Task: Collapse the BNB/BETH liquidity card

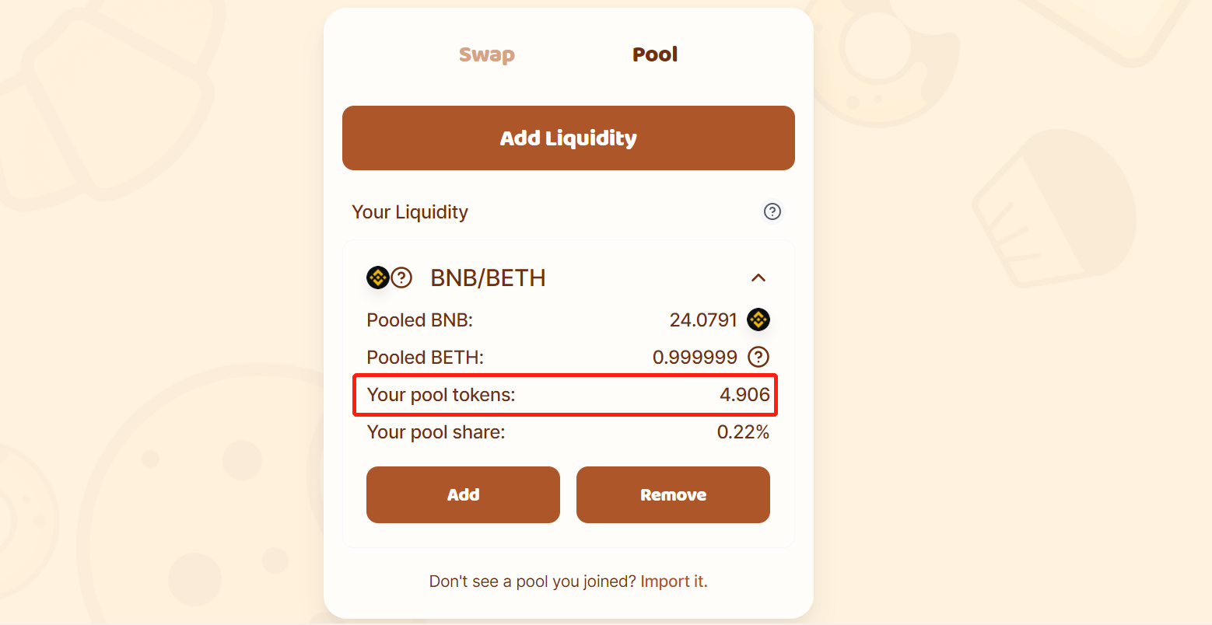Action: tap(758, 278)
